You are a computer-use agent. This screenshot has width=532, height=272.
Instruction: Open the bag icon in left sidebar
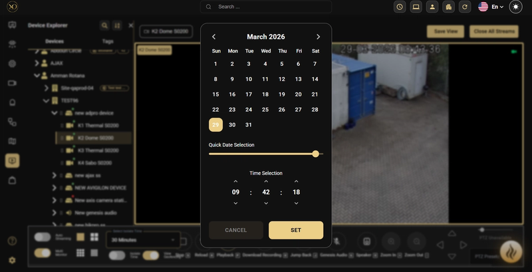(x=12, y=180)
